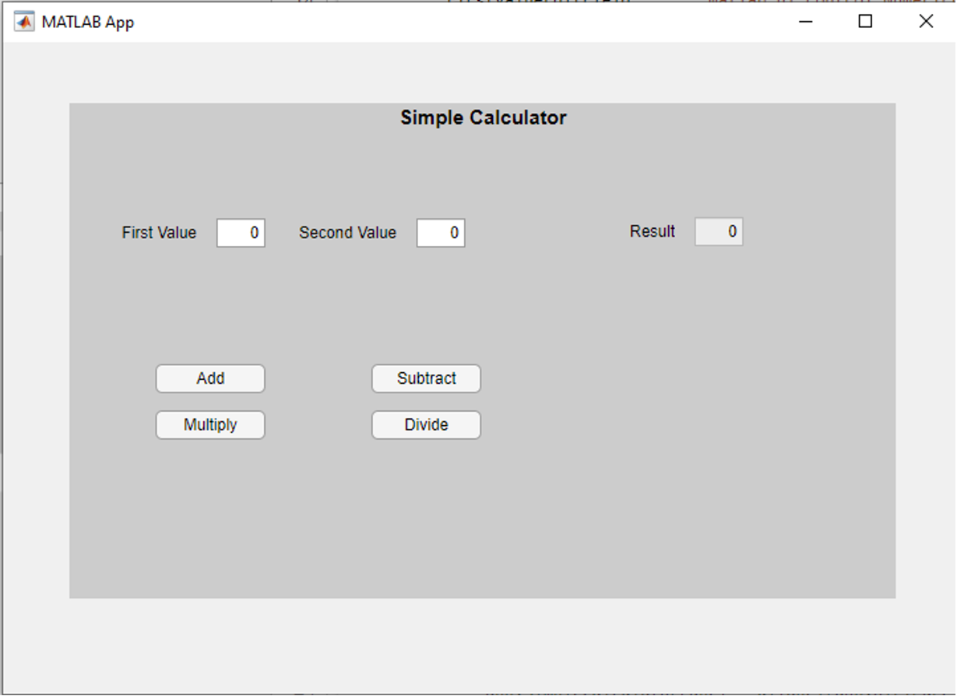Click the Simple Calculator heading
Viewport: 957px width, 696px height.
coord(483,118)
